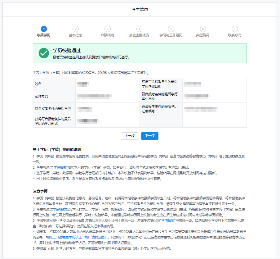The height and width of the screenshot is (259, 280).
Task: Go to step 2 基本信息 circle
Action: [x=75, y=29]
